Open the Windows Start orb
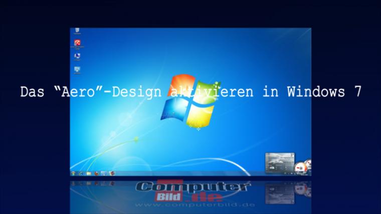The width and height of the screenshot is (381, 214). 73,173
